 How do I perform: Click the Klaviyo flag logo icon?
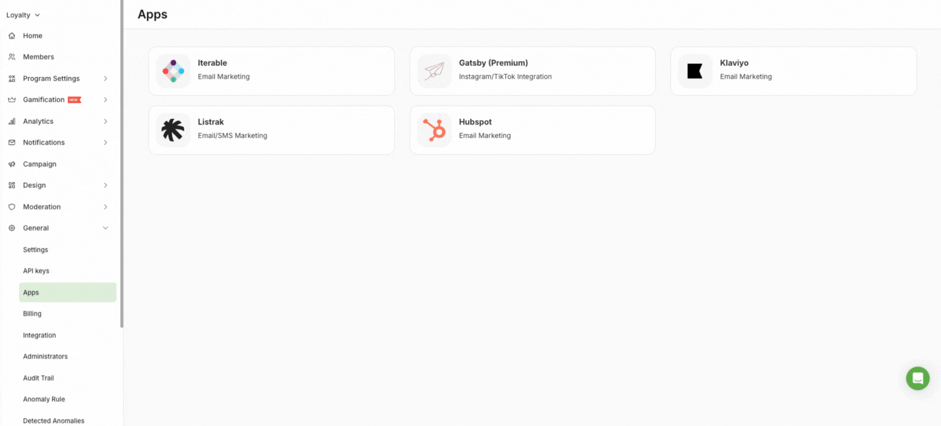[x=695, y=71]
